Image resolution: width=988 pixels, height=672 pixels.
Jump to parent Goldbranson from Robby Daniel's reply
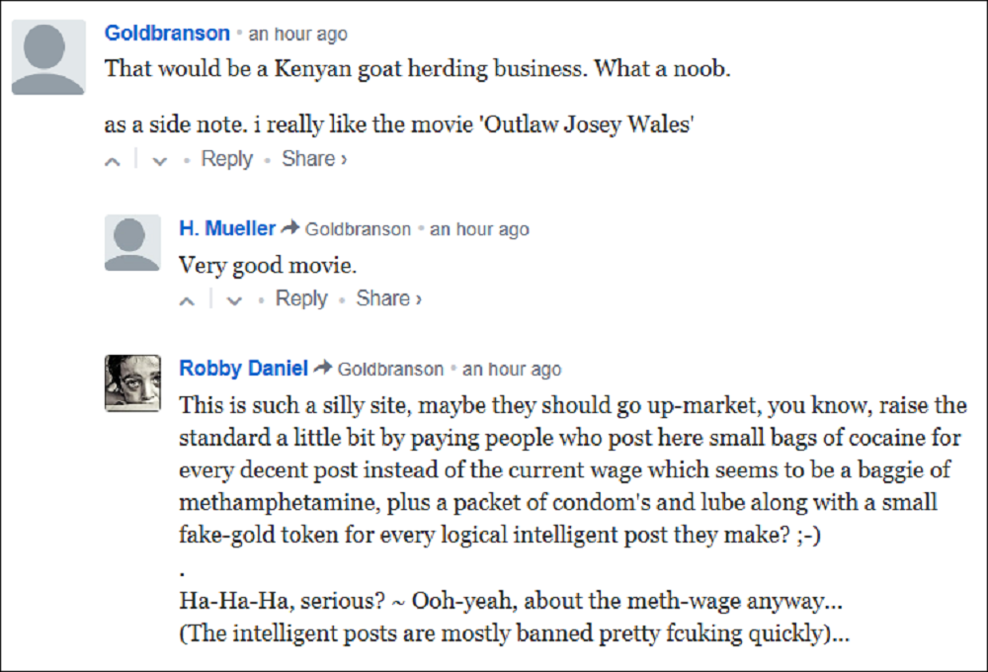(390, 369)
